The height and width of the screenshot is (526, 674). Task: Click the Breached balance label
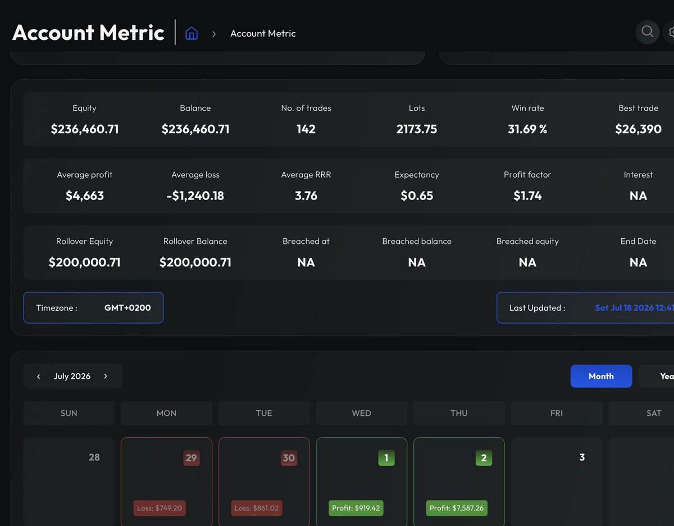click(417, 241)
